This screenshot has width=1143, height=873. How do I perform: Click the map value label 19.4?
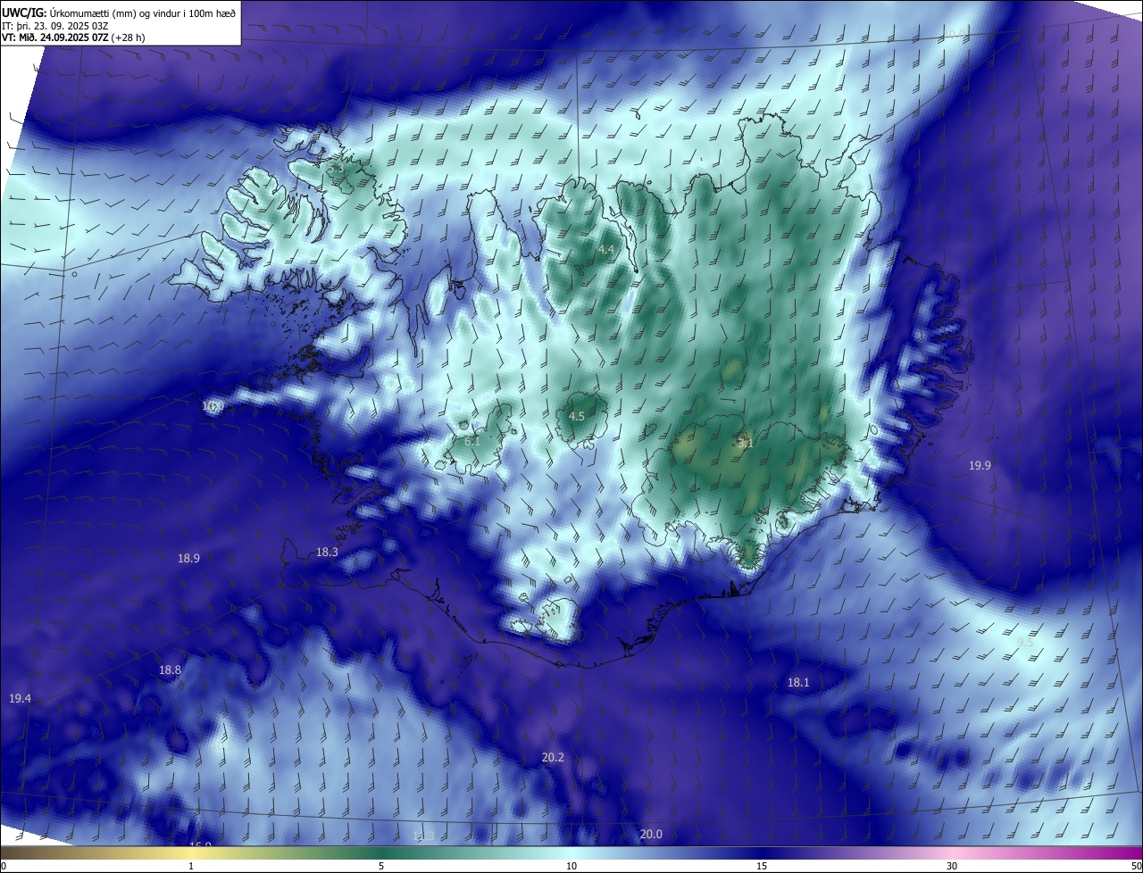point(20,698)
